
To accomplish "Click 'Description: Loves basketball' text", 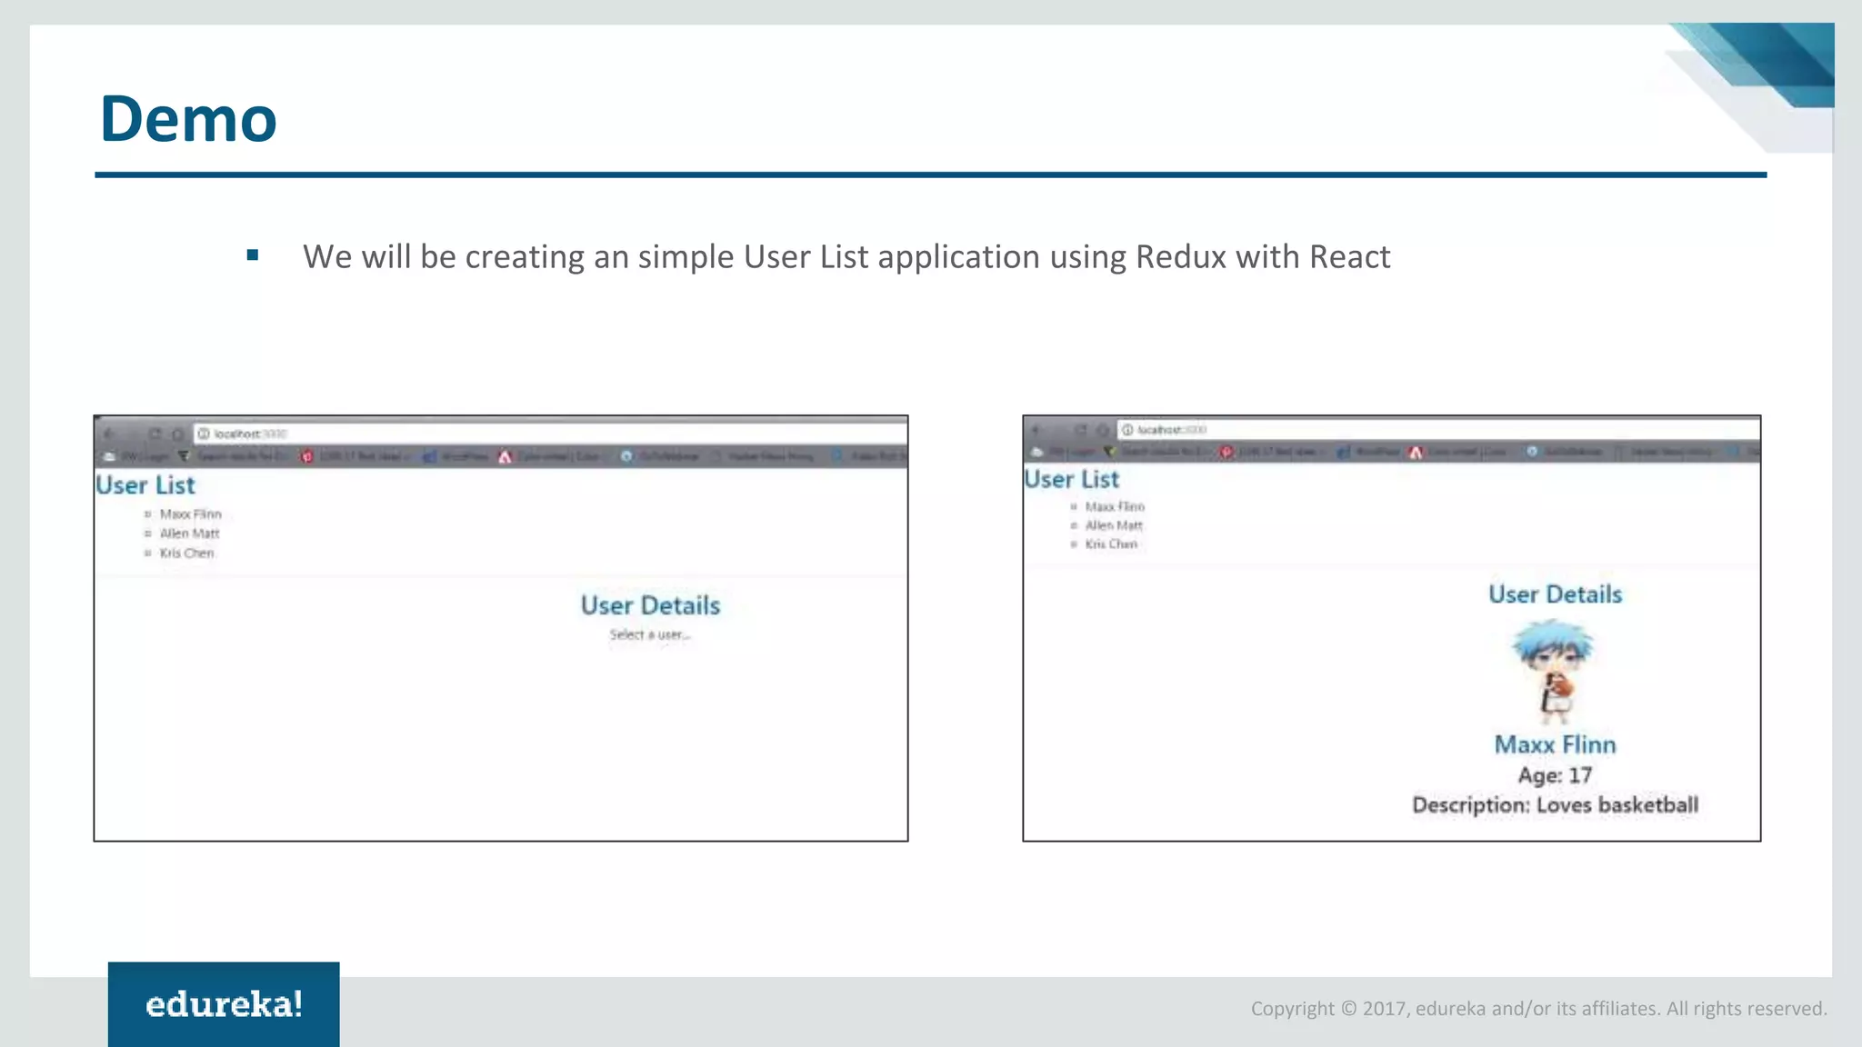I will tap(1556, 805).
